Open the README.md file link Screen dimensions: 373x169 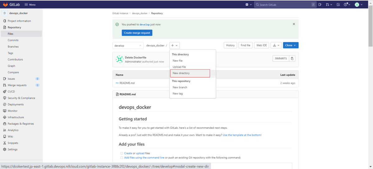coord(127,83)
